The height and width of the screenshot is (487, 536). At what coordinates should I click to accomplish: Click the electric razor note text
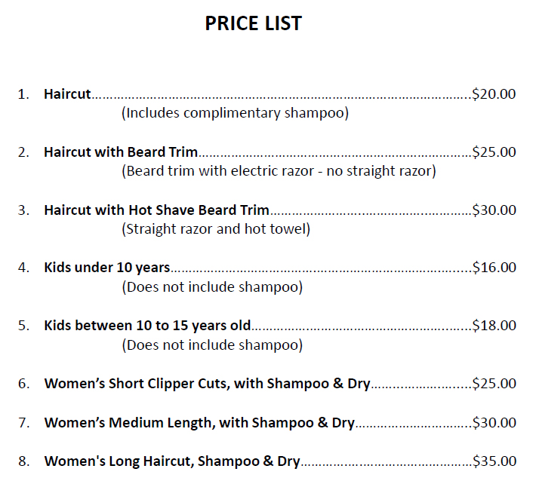click(279, 170)
